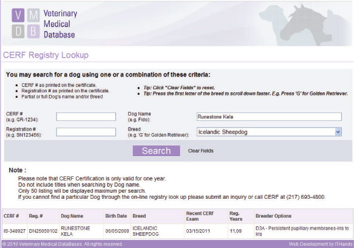Click the Veterinary Medical Database title

60,24
